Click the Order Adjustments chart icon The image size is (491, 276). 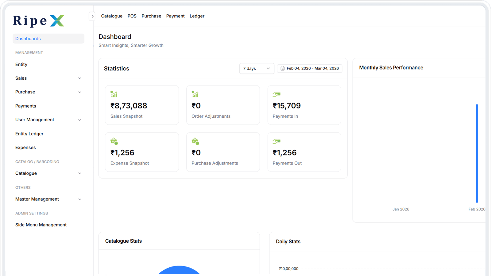pos(195,94)
